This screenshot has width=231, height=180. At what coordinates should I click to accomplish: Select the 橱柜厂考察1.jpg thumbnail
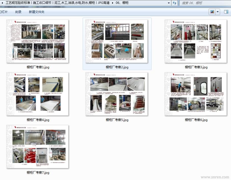38,41
